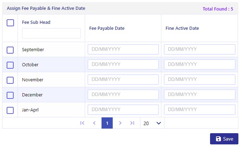The height and width of the screenshot is (150, 244).
Task: Click October Fine Active Date field
Action: click(200, 64)
